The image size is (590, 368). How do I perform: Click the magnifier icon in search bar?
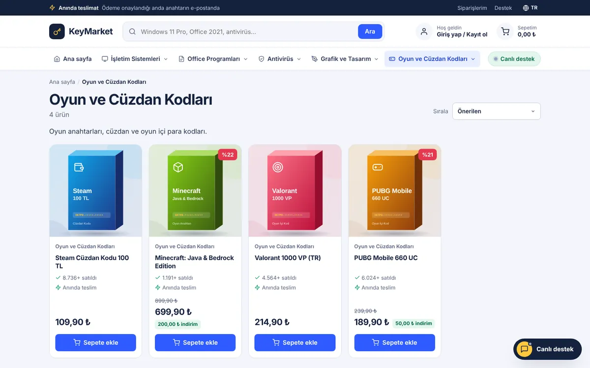(132, 31)
